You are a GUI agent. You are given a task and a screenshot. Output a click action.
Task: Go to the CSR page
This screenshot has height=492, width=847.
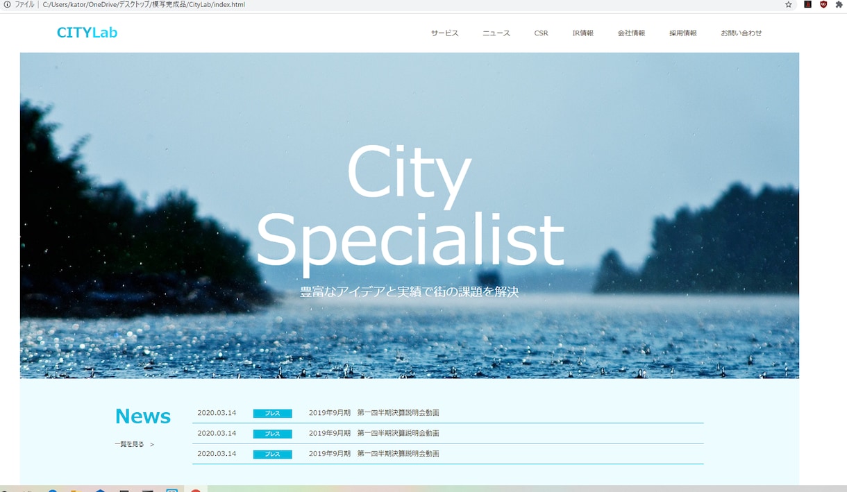coord(541,33)
